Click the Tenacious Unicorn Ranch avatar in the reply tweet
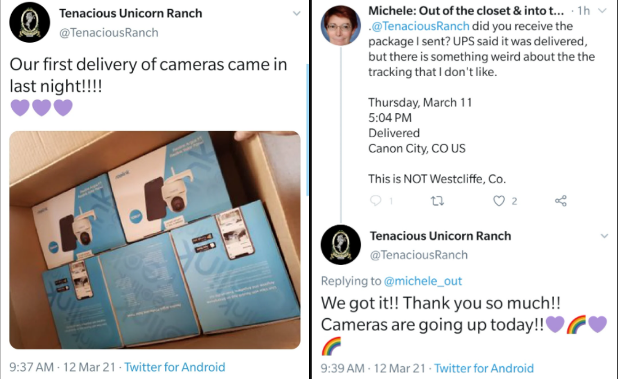Screen dimensions: 618x379 (341, 245)
